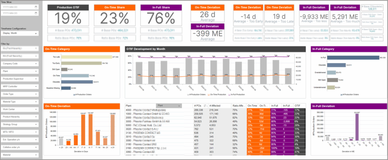388x160 pixels.
Task: Open the Material Type filter dropdown
Action: point(36,101)
